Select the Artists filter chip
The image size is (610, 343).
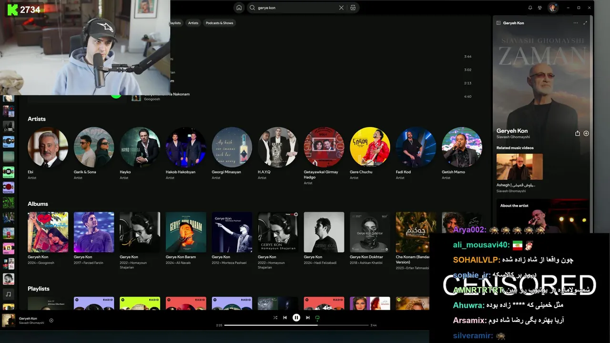point(193,23)
